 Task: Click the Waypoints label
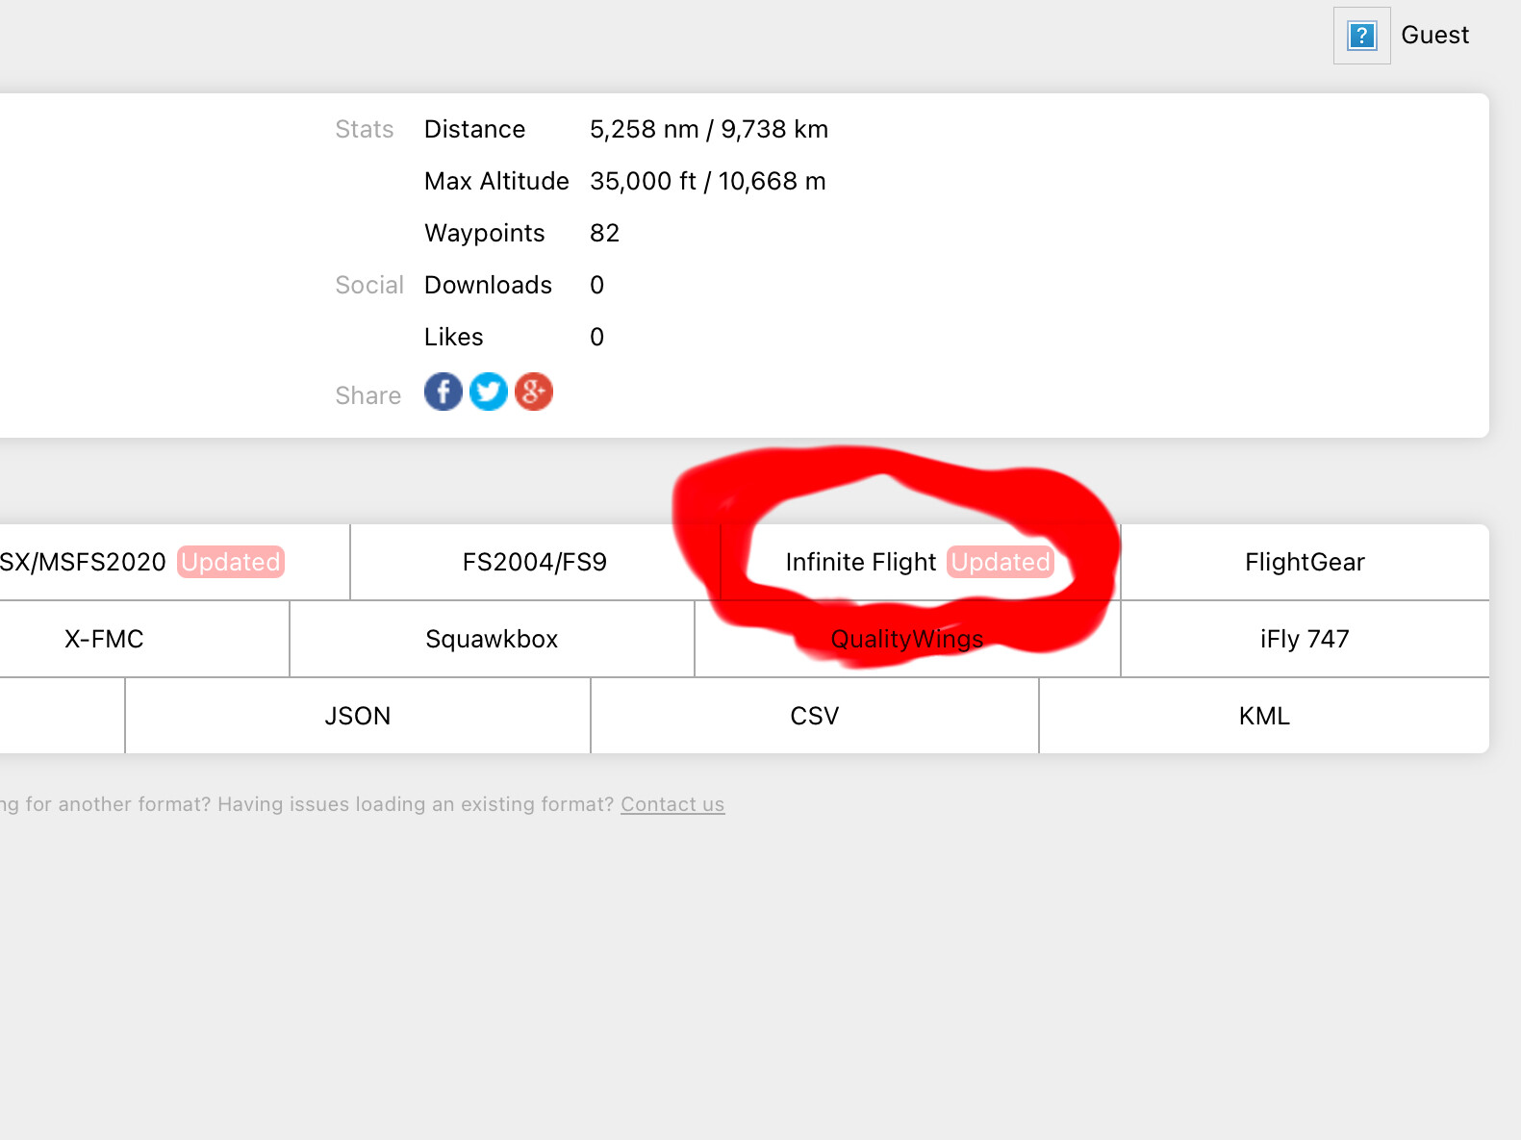[484, 233]
